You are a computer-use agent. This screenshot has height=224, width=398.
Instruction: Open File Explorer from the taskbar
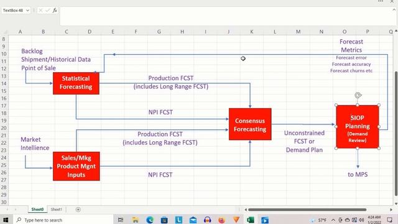click(x=136, y=220)
